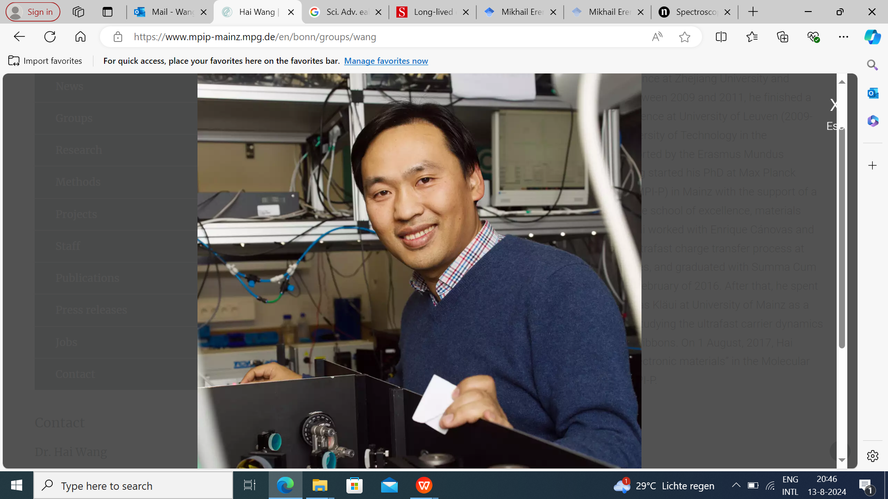Open Split screen view
888x499 pixels.
coord(721,37)
